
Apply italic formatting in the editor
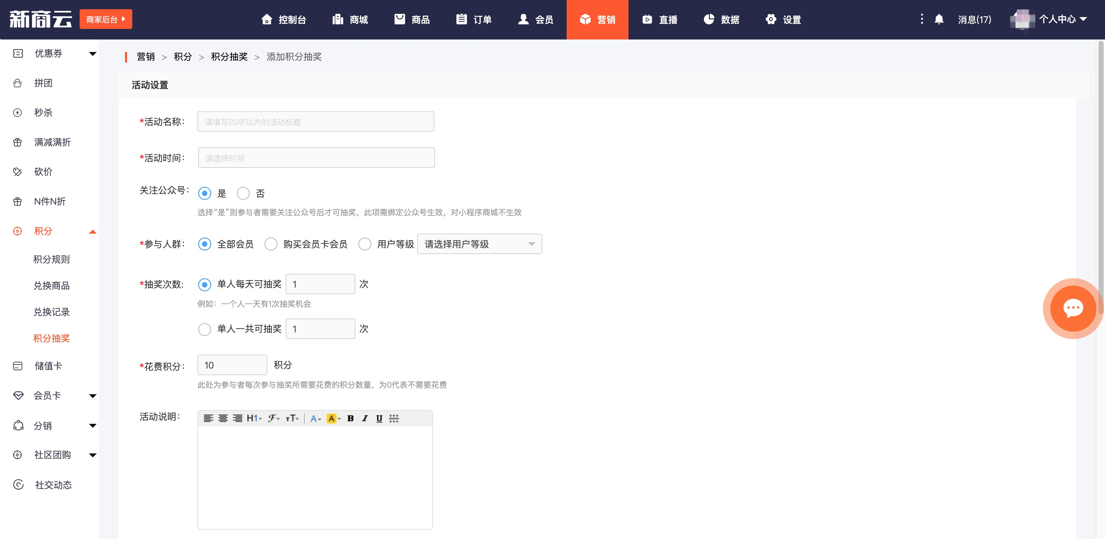pyautogui.click(x=365, y=418)
